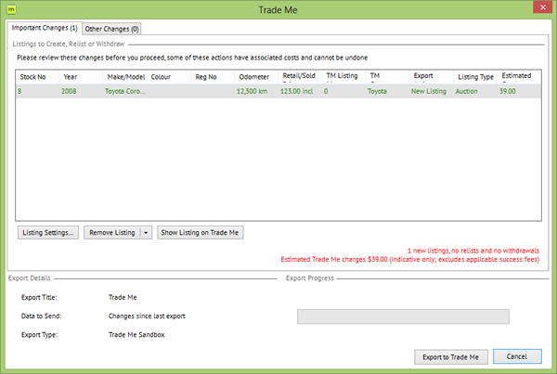Click the Trade Me Sandbox export type text
This screenshot has height=374, width=557.
(136, 335)
